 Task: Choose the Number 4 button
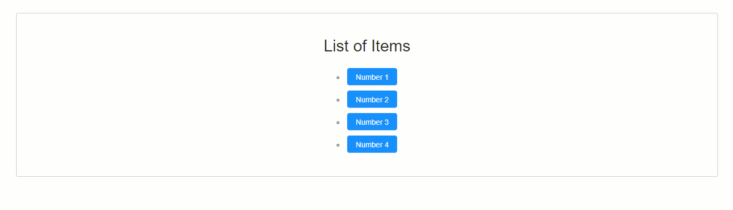(372, 144)
